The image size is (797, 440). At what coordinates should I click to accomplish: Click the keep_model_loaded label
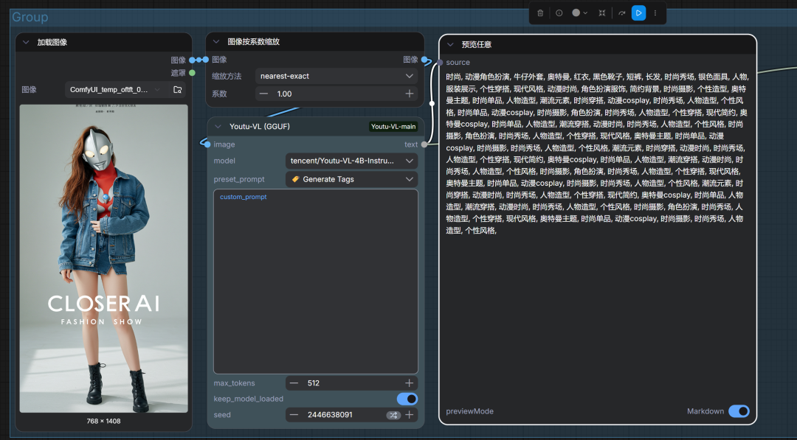click(249, 399)
